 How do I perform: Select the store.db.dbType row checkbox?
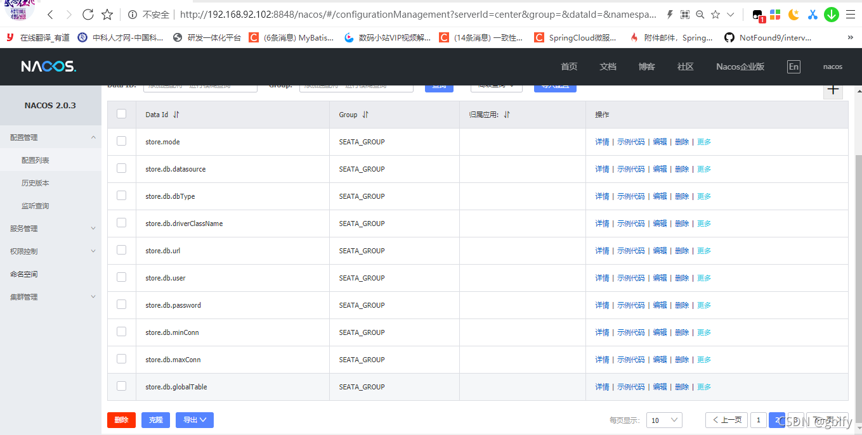tap(122, 196)
